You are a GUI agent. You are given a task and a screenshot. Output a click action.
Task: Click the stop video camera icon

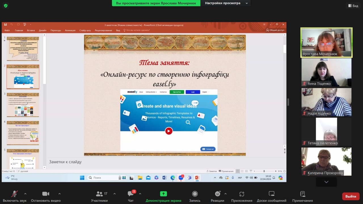click(46, 194)
